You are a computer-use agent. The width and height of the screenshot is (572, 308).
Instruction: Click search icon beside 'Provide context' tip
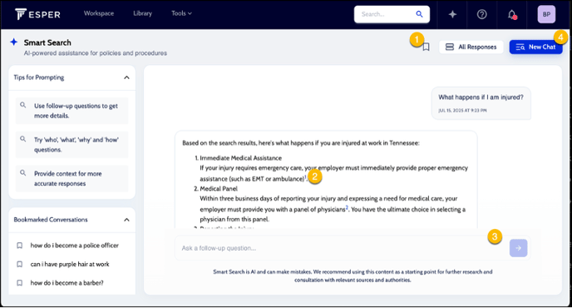pyautogui.click(x=23, y=173)
